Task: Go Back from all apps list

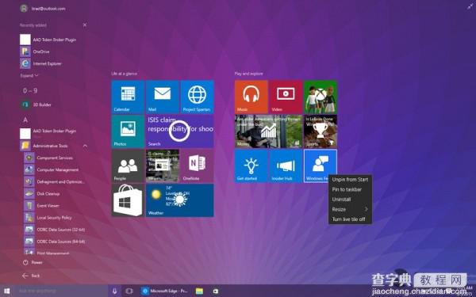Action: pyautogui.click(x=31, y=276)
